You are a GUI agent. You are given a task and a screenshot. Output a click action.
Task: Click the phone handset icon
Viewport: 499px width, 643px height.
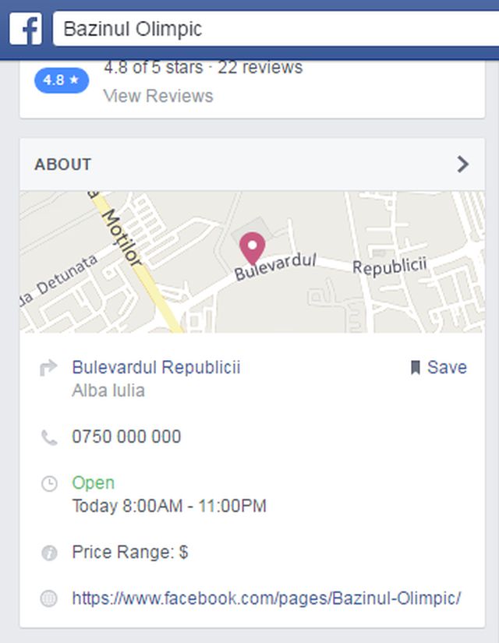(49, 437)
